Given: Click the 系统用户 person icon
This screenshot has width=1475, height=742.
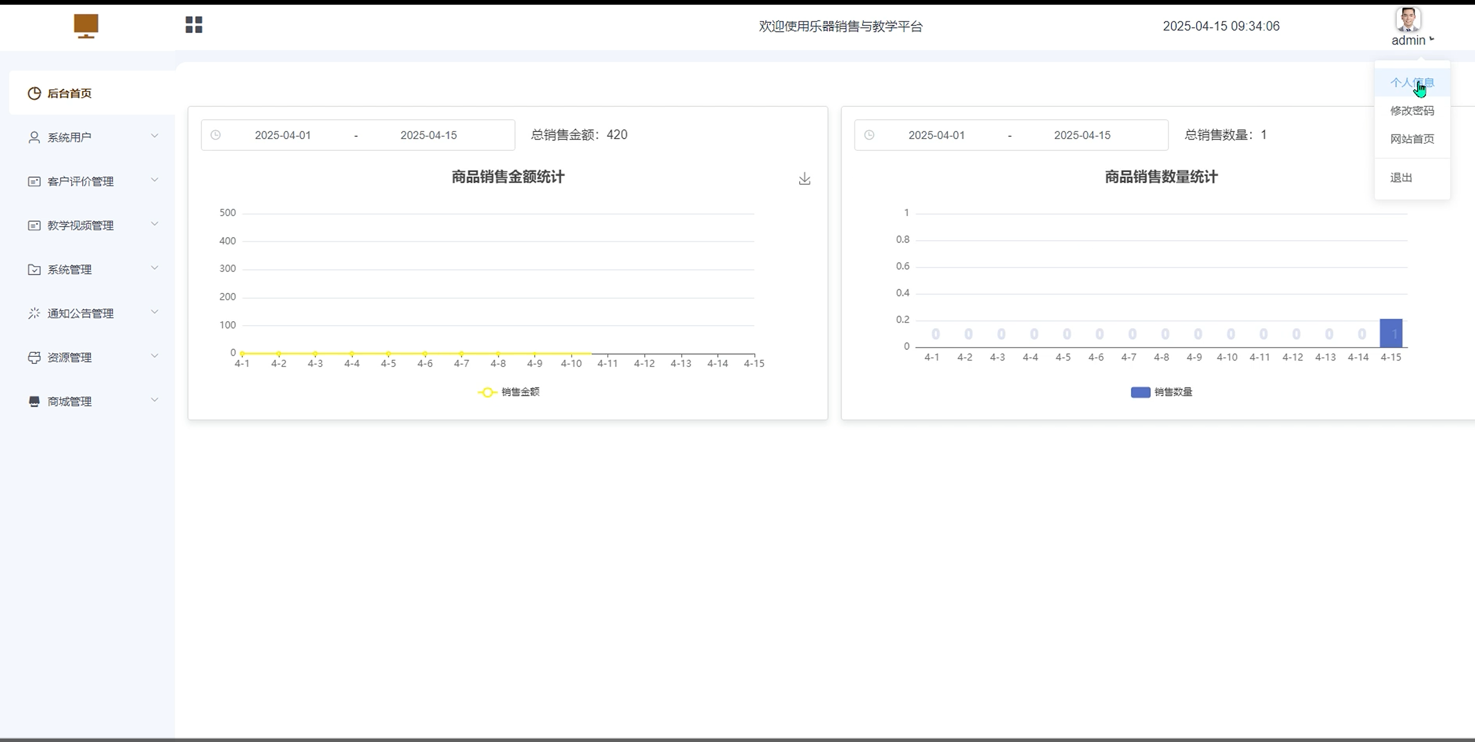Looking at the screenshot, I should tap(34, 137).
